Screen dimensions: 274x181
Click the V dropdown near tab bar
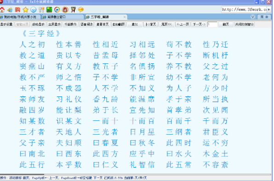click(252, 17)
